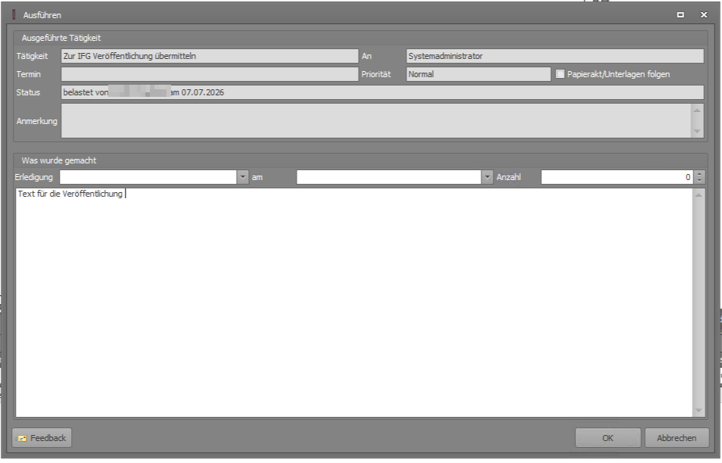This screenshot has height=463, width=722.
Task: Click the 'Was wurde gemacht' group header
Action: point(59,160)
